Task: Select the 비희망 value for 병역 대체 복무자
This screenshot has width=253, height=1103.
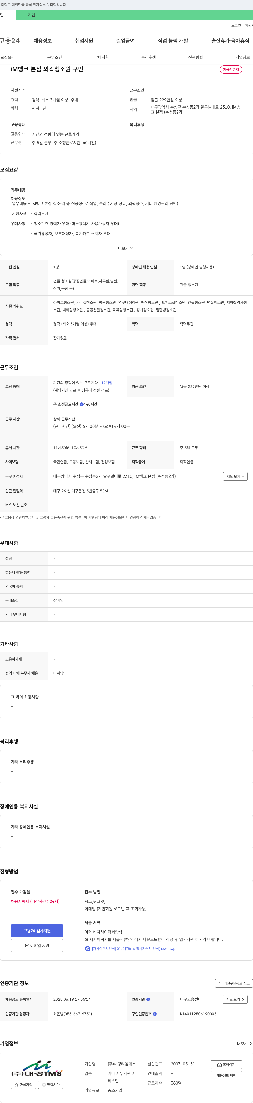Action: tap(58, 674)
